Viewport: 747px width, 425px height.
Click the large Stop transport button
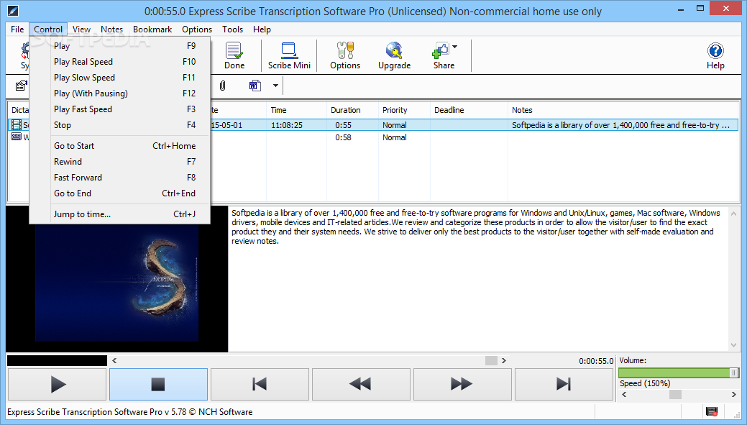pos(158,384)
